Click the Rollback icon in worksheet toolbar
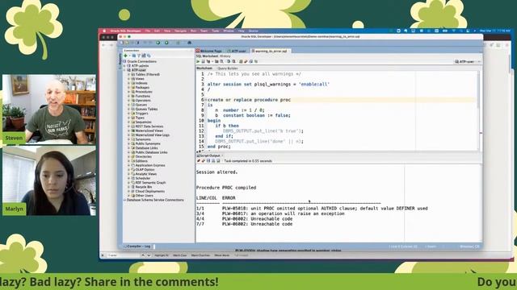 233,61
